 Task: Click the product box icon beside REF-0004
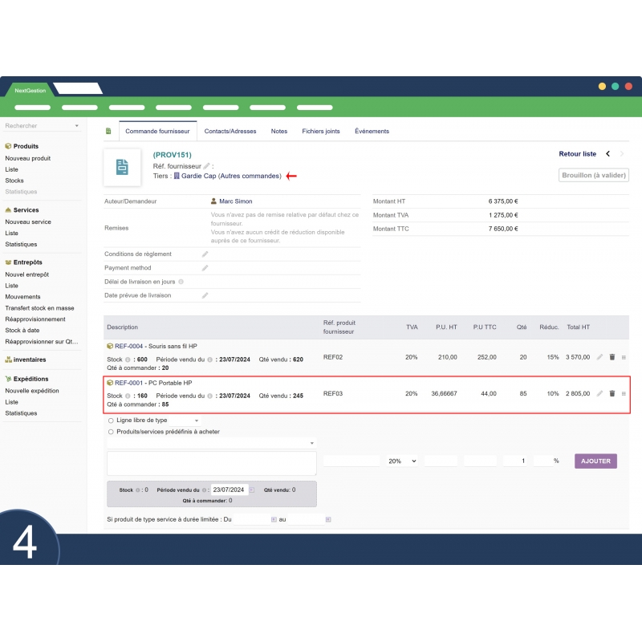110,346
